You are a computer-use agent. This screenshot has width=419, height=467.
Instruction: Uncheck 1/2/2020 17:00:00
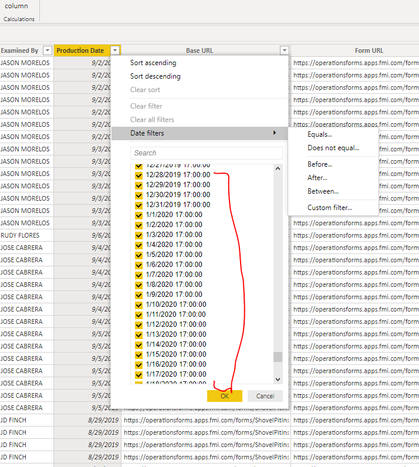[x=138, y=225]
